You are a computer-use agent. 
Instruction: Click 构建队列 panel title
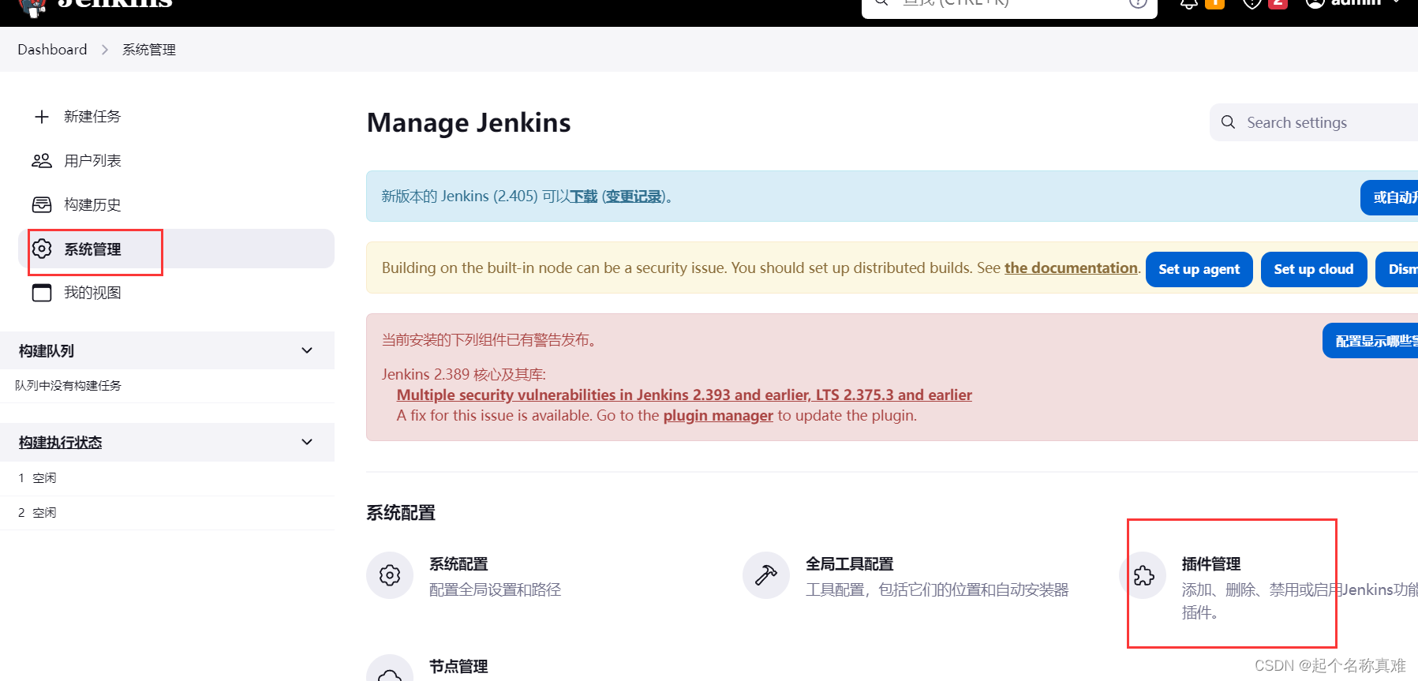click(47, 351)
